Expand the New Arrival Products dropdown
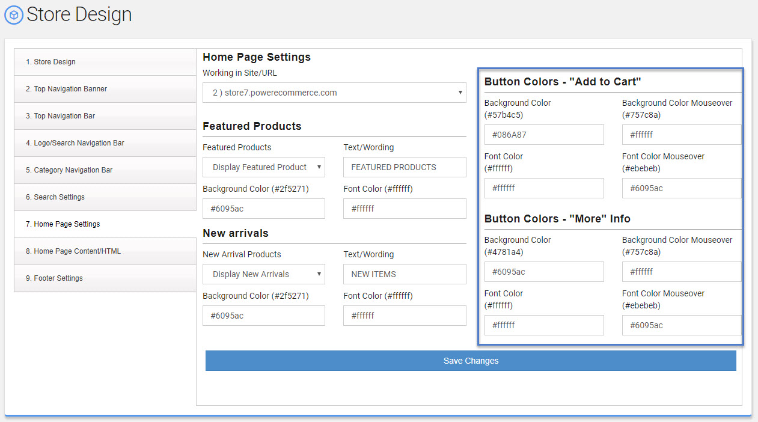The height and width of the screenshot is (422, 758). 264,274
